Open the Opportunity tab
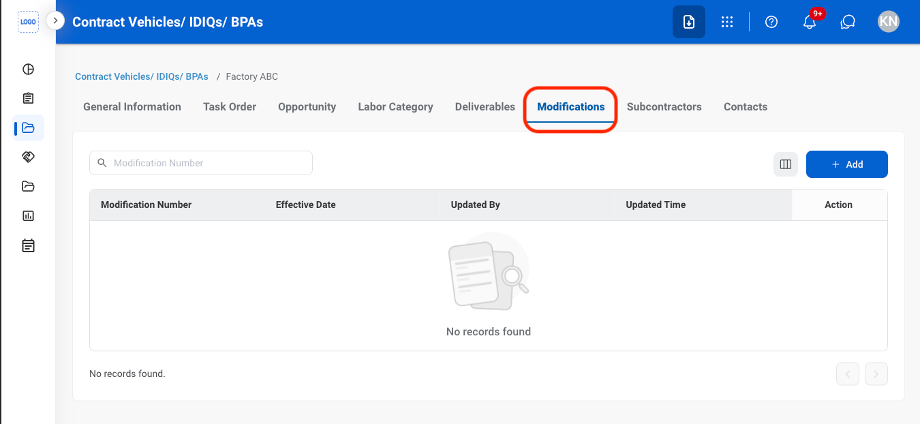The image size is (920, 424). tap(307, 107)
